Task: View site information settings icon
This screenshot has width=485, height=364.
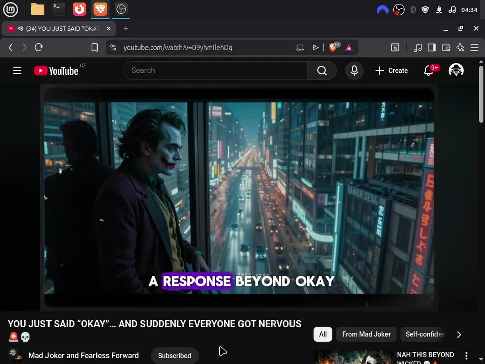Action: (113, 48)
